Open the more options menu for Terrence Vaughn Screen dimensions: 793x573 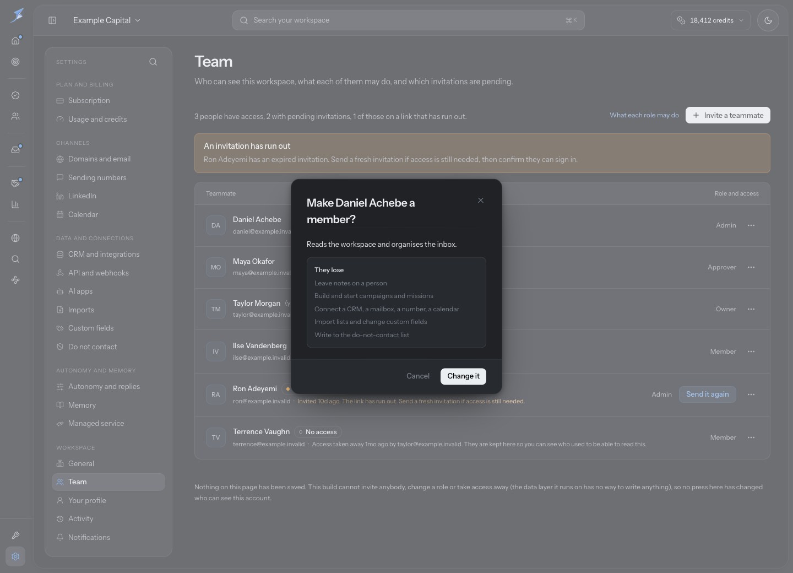751,437
